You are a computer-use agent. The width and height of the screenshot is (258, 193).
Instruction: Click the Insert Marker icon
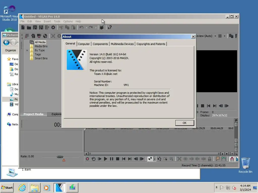coord(218,159)
